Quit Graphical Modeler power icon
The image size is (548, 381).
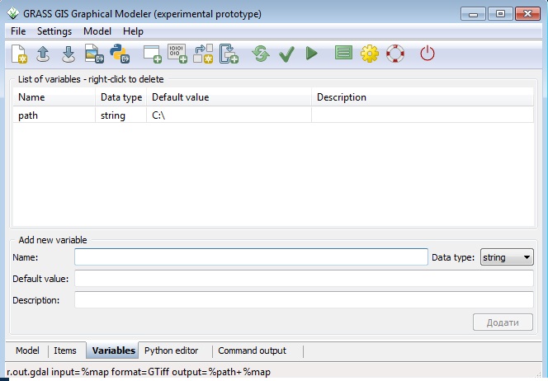pos(427,54)
